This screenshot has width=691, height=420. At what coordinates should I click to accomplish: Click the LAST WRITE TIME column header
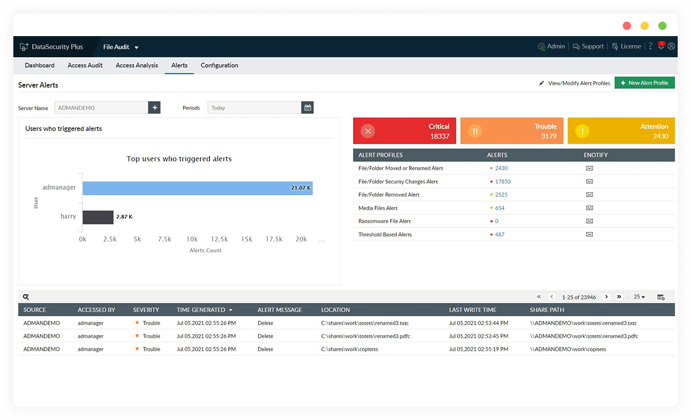tap(473, 310)
